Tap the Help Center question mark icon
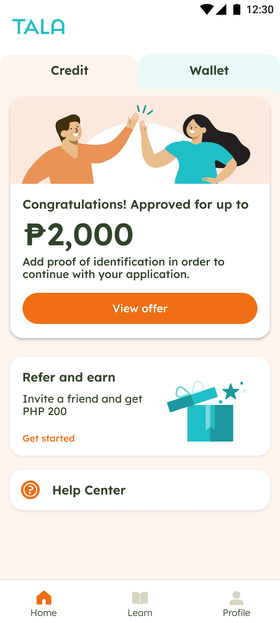This screenshot has height=623, width=280. click(30, 490)
